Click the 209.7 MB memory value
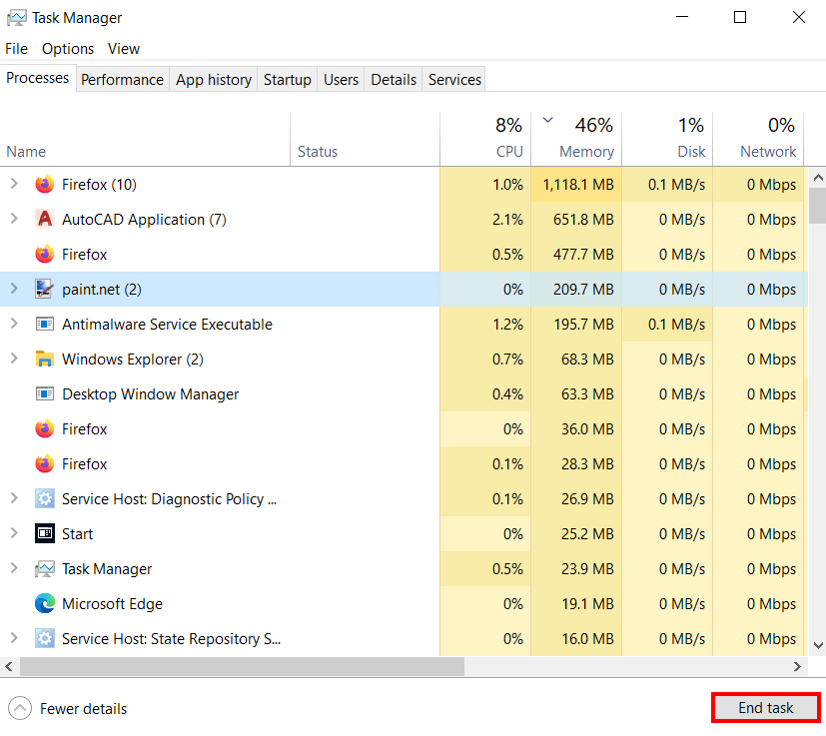 (583, 290)
